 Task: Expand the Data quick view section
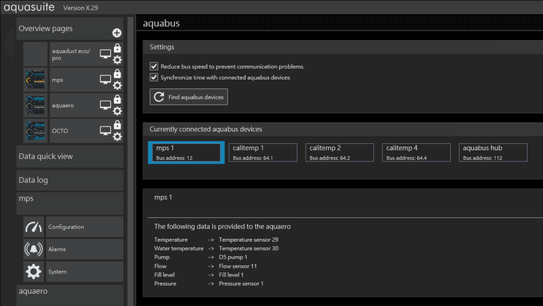69,157
